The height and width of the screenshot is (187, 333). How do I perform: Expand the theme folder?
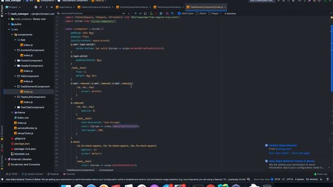pyautogui.click(x=12, y=112)
